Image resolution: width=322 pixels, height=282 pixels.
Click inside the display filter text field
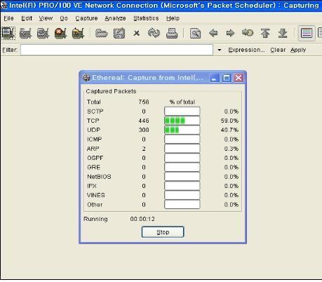point(116,50)
